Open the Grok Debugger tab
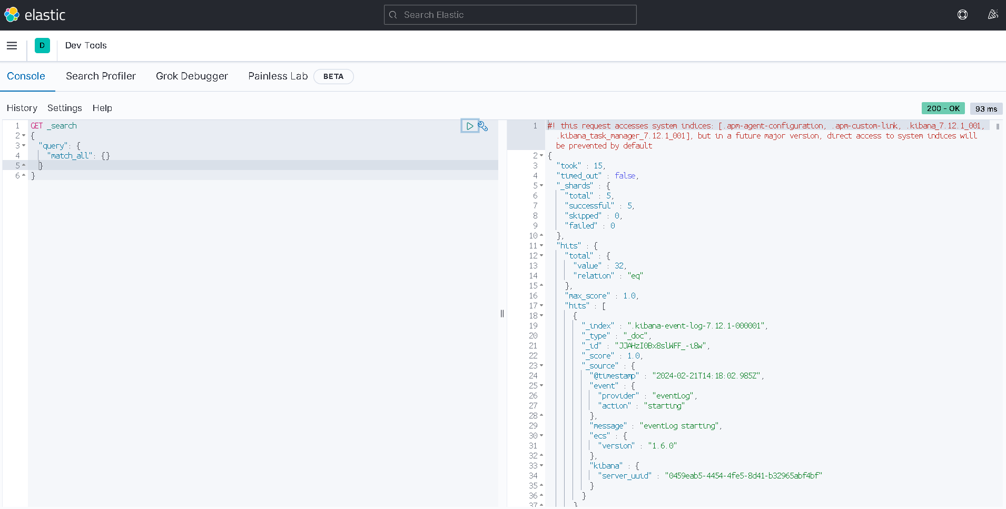The image size is (1006, 509). coord(192,76)
